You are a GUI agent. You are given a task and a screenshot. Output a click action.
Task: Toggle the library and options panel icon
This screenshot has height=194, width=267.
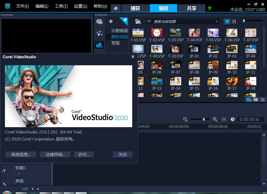point(256,100)
